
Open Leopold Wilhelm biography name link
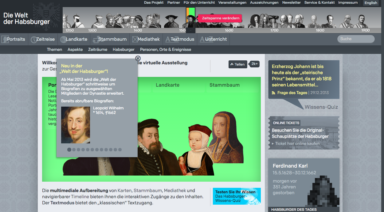click(108, 108)
